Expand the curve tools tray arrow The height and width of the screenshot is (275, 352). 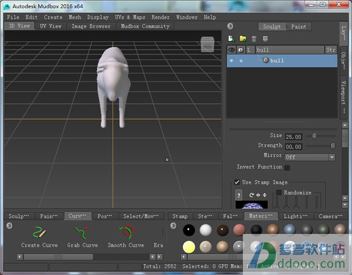(x=9, y=225)
